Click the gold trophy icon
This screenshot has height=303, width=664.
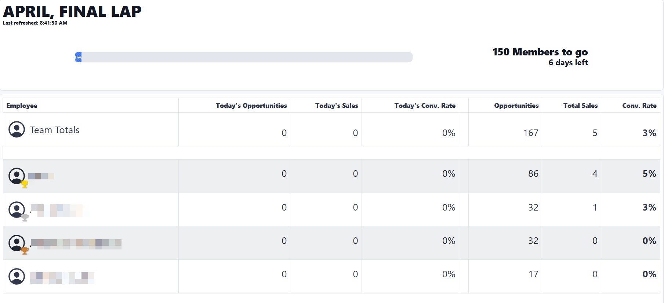click(x=25, y=184)
